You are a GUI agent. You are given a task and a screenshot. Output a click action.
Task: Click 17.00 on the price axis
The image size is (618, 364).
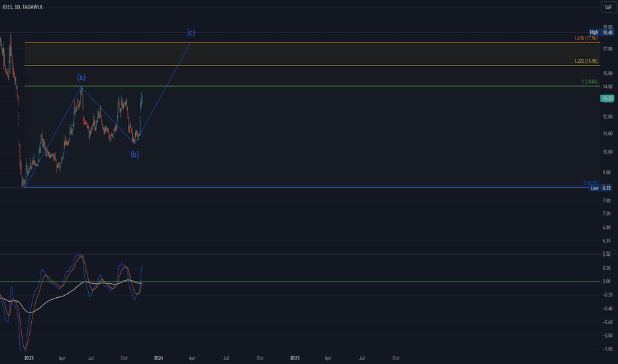607,49
